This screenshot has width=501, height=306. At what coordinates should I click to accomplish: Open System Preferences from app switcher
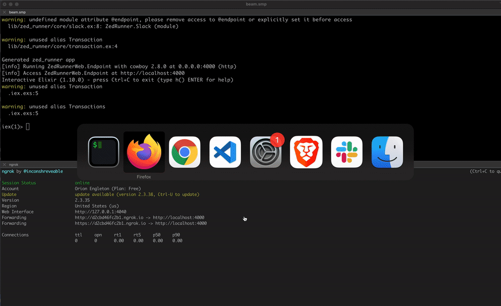[x=266, y=152]
